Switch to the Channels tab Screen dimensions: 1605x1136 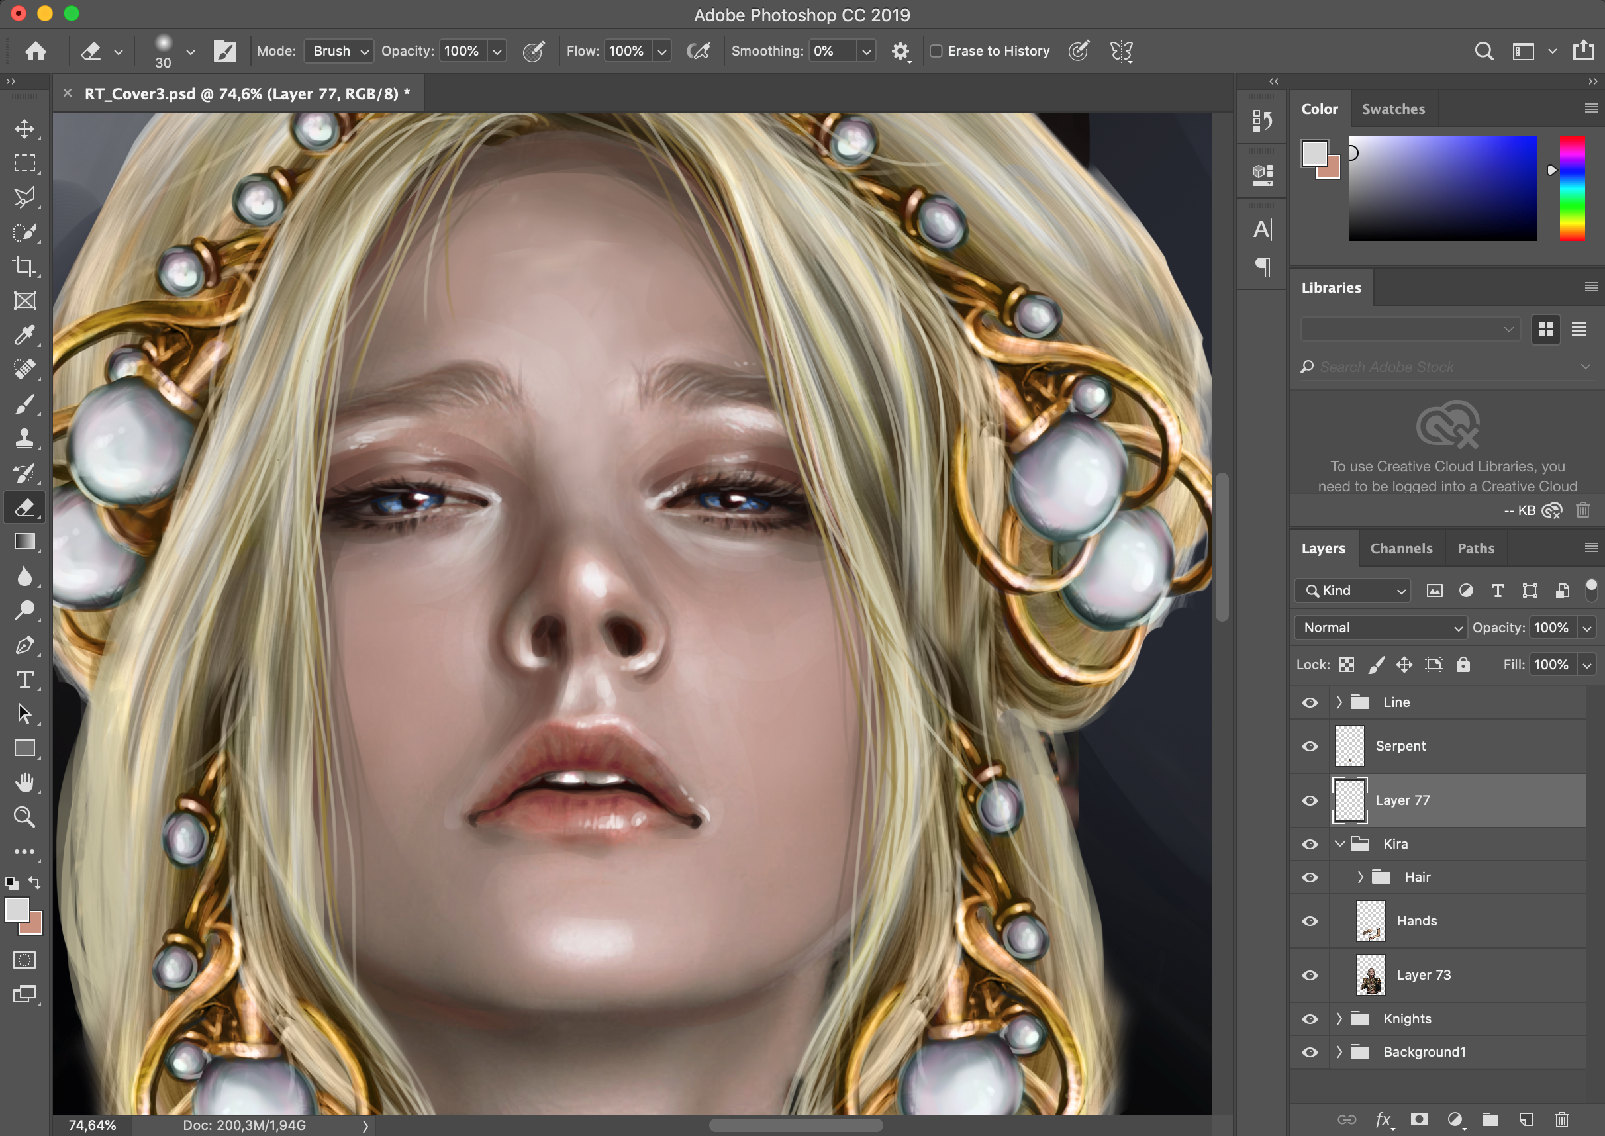click(1400, 548)
